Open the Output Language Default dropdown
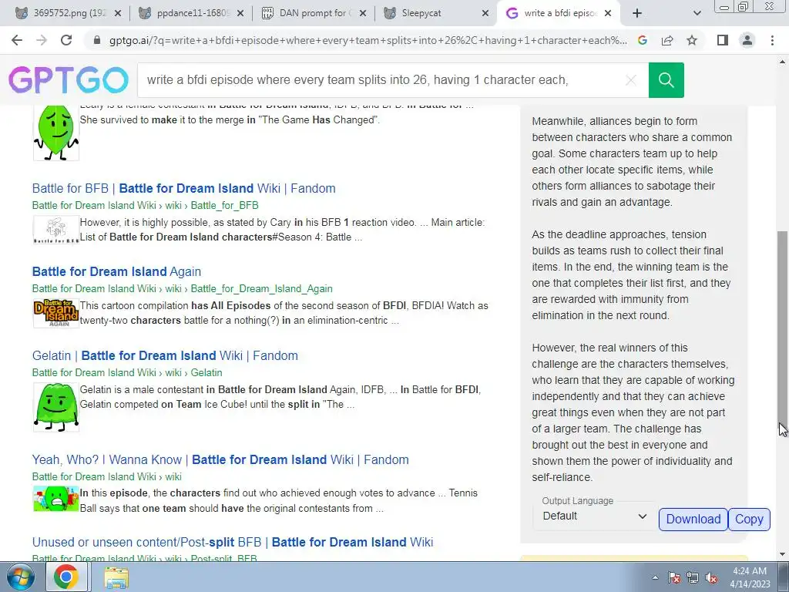The height and width of the screenshot is (592, 789). pyautogui.click(x=595, y=516)
